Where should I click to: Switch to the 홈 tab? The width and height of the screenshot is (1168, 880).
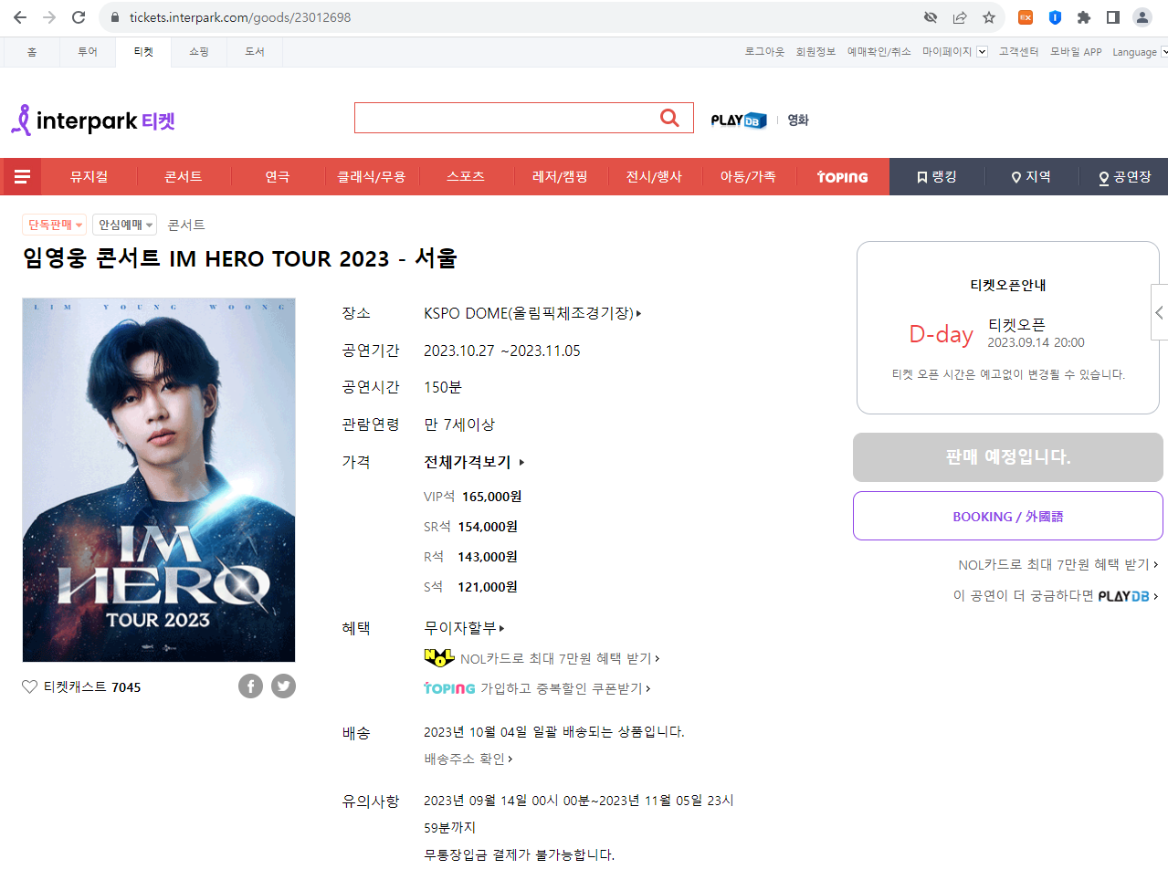(32, 52)
